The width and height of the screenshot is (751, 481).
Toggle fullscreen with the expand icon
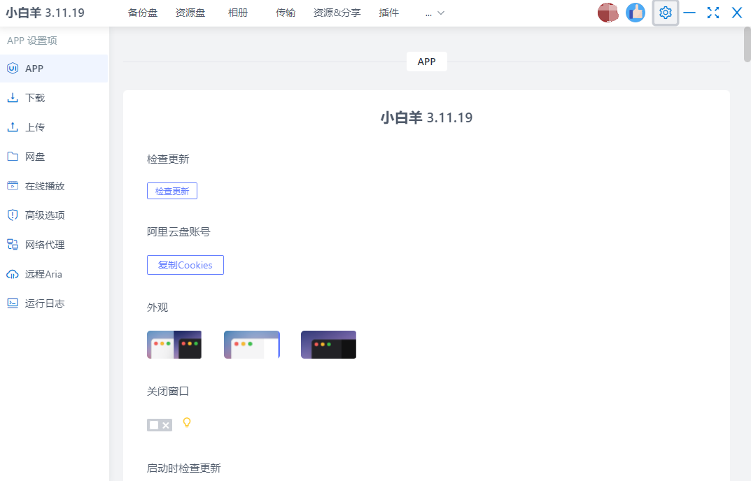(713, 13)
